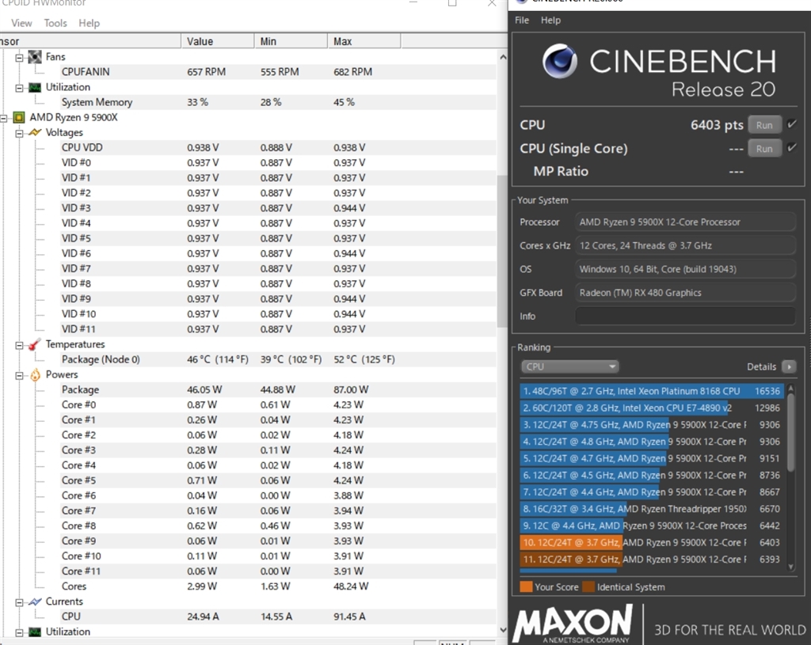
Task: Click the Voltages zigzag icon
Action: 35,132
